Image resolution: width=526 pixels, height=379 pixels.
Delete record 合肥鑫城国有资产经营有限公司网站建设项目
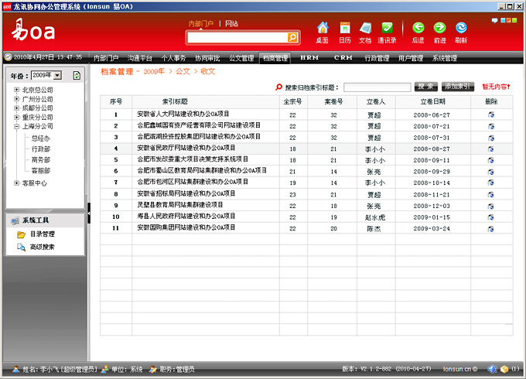coord(491,126)
